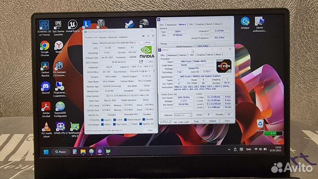
Task: Click the Steam desktop shortcut
Action: tap(129, 24)
